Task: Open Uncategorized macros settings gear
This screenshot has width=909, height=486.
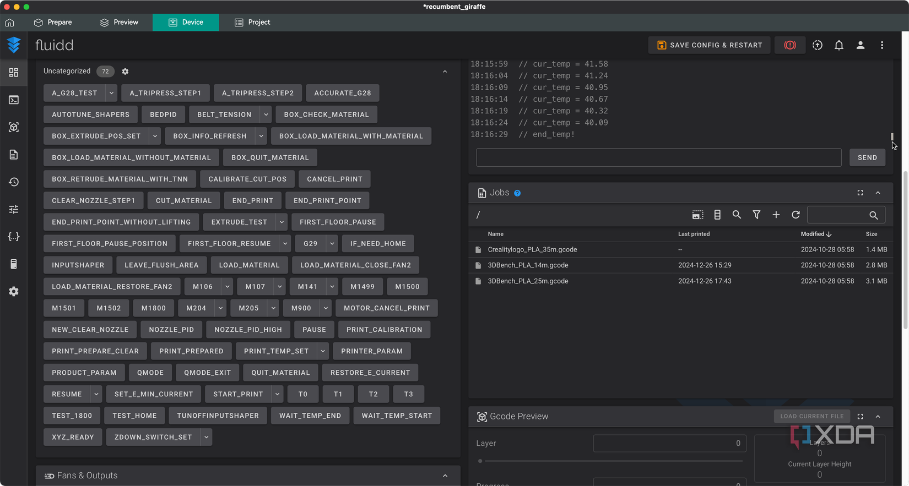Action: (125, 72)
